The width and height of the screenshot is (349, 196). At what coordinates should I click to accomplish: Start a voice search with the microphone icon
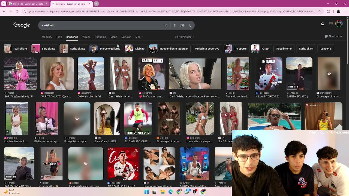pos(175,25)
